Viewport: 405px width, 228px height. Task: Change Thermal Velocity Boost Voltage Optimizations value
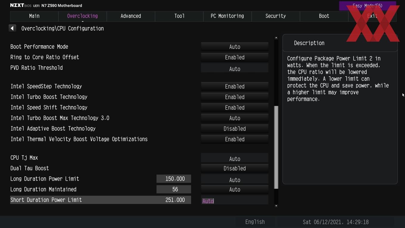click(x=235, y=139)
